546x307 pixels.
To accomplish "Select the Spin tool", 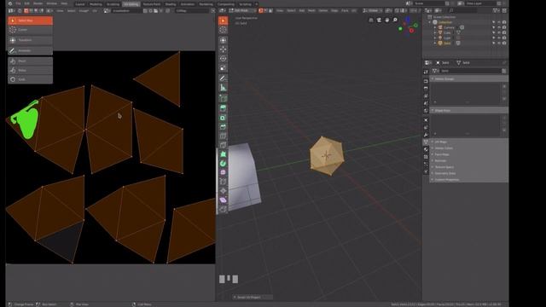I will pos(223,163).
